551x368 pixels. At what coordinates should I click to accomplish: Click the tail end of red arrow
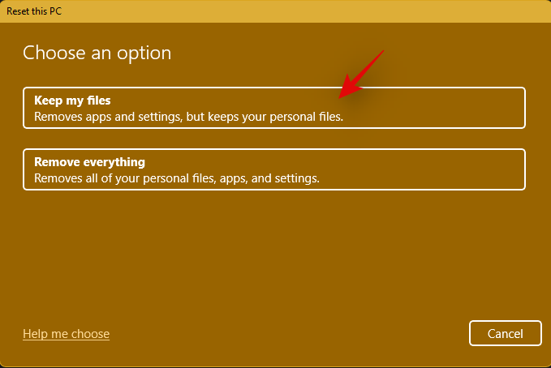381,53
